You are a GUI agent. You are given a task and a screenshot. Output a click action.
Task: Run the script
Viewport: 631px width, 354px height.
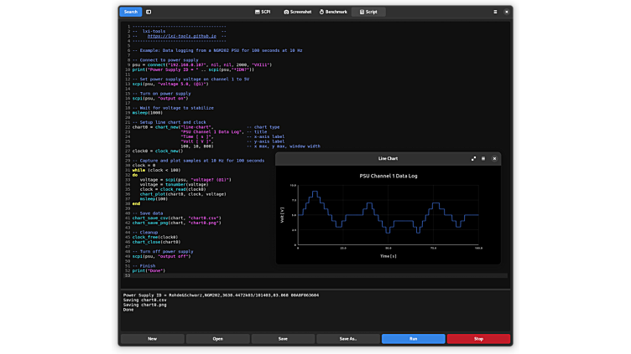pyautogui.click(x=413, y=339)
